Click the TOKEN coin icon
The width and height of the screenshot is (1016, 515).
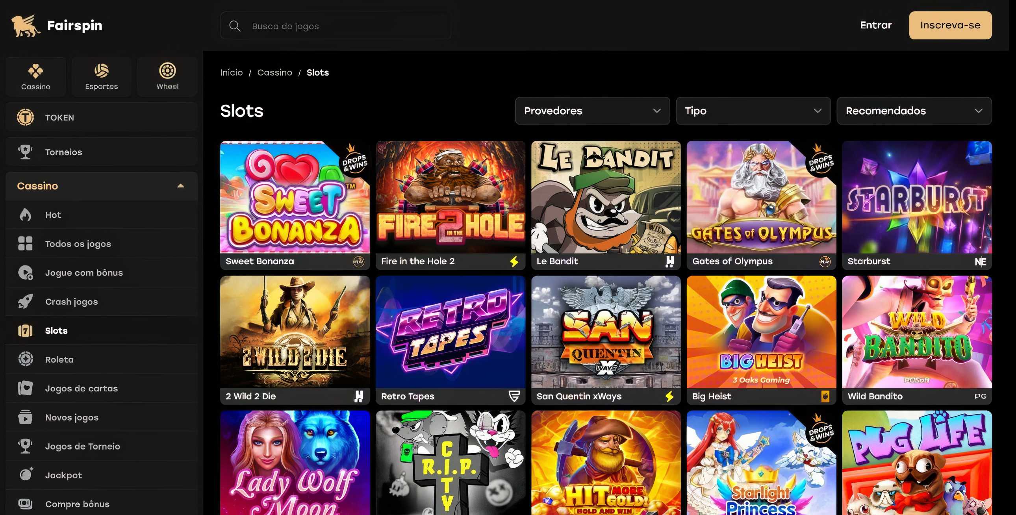click(x=25, y=117)
